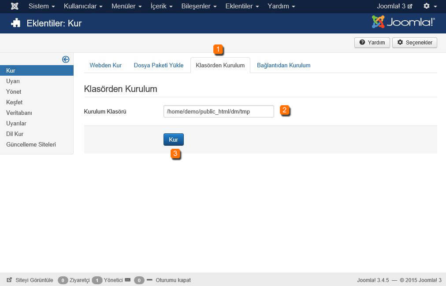Open the İçerik menu
This screenshot has height=286, width=446.
coord(161,6)
